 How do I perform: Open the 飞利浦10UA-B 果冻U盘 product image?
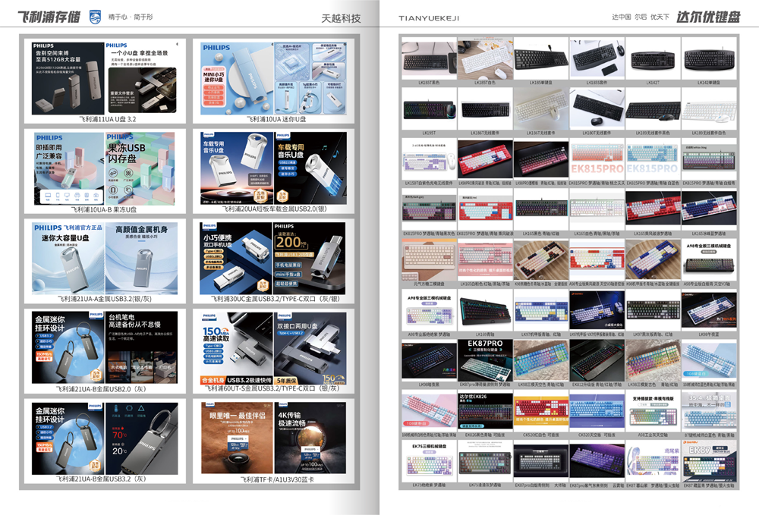[x=105, y=169]
